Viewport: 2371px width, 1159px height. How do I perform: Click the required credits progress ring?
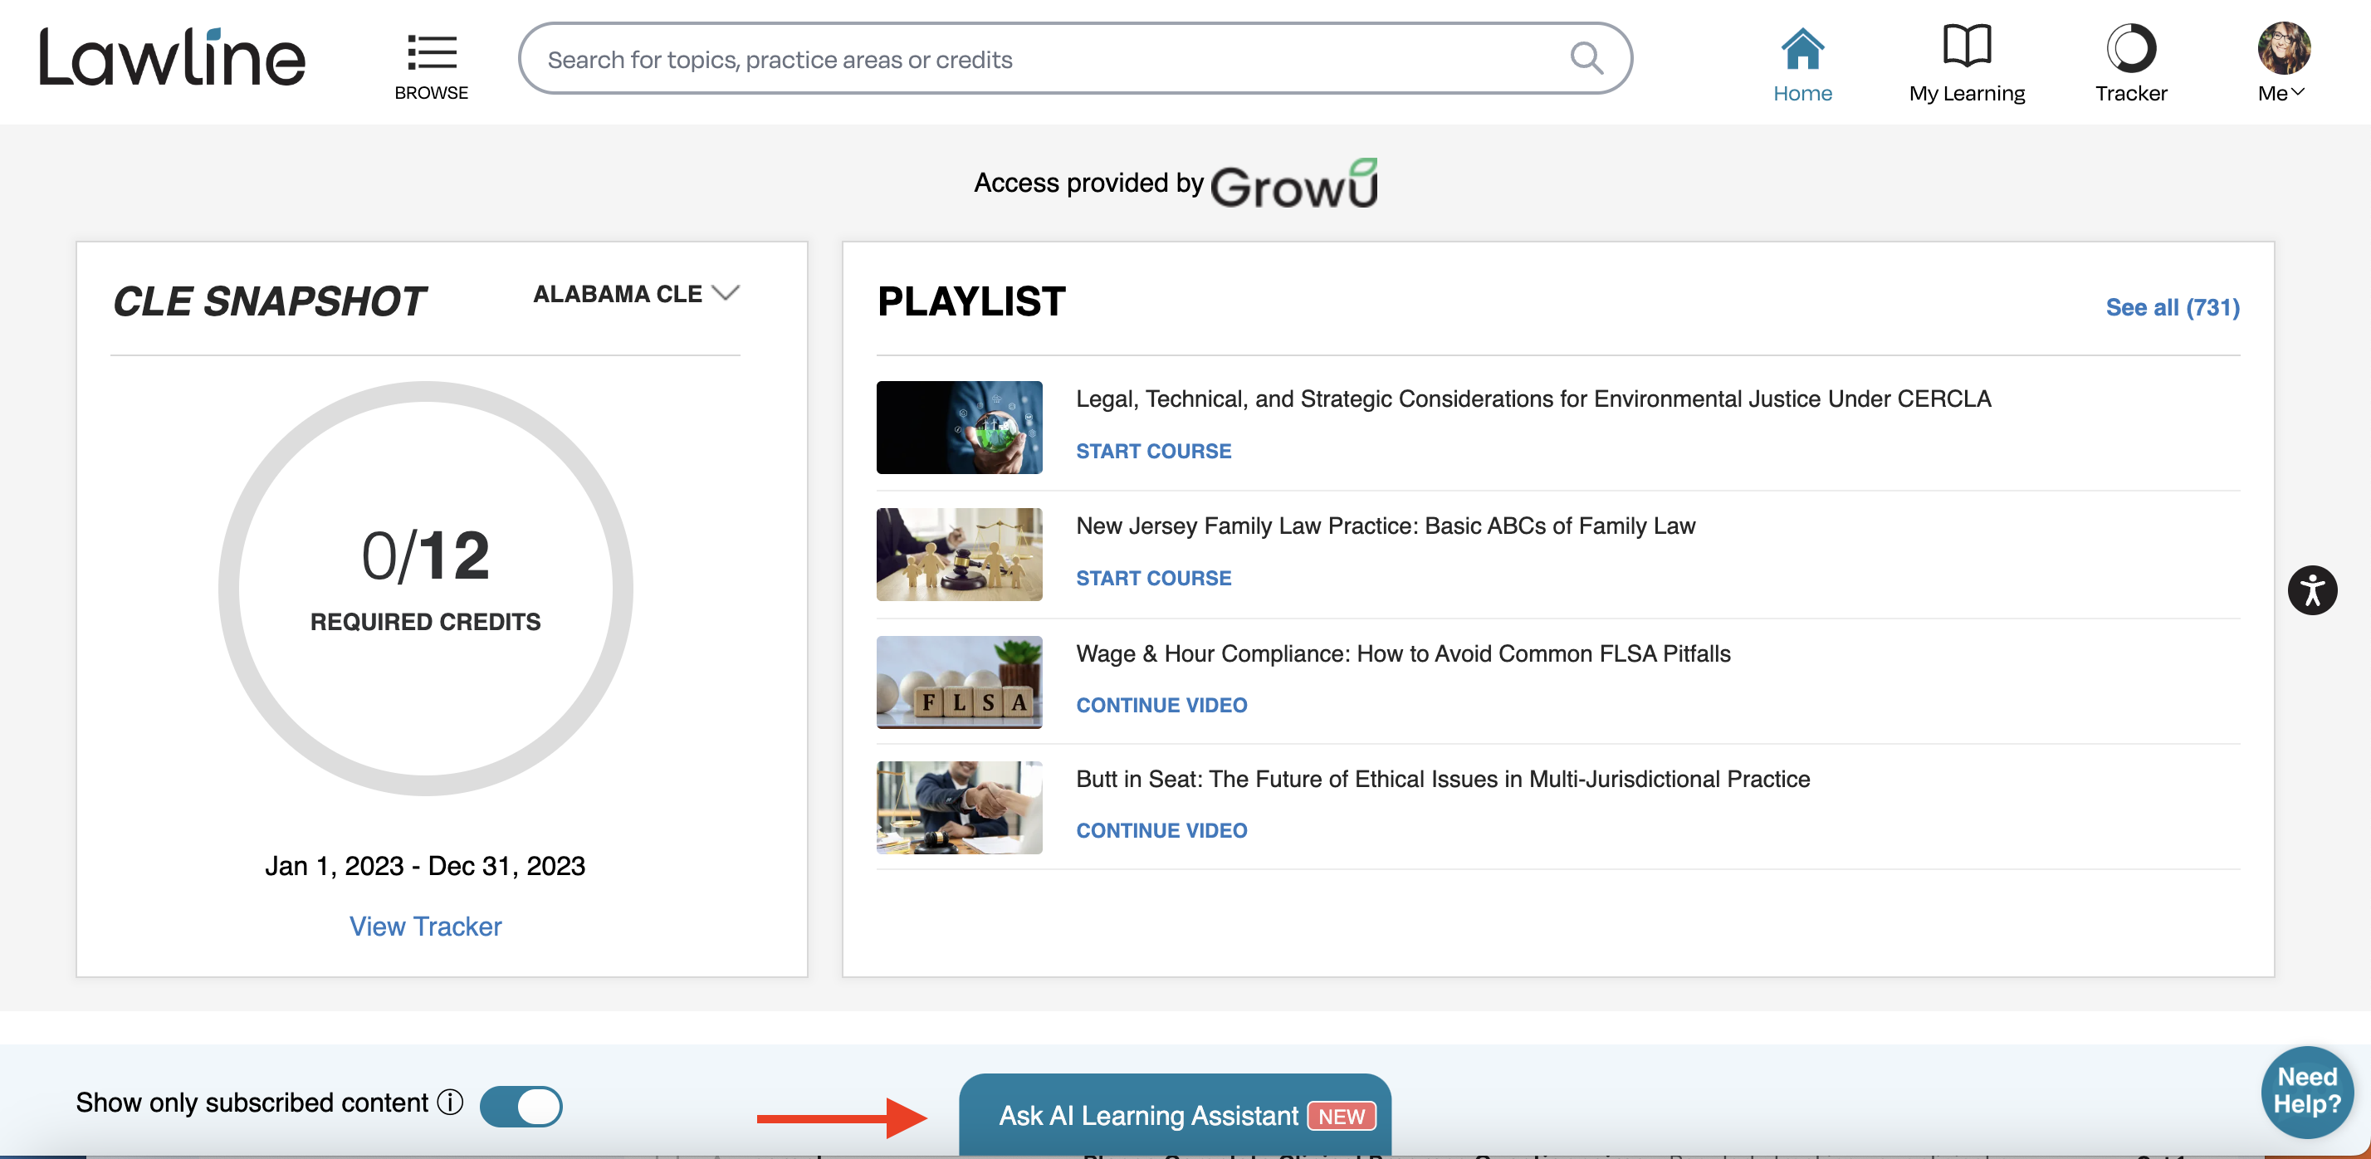coord(425,589)
